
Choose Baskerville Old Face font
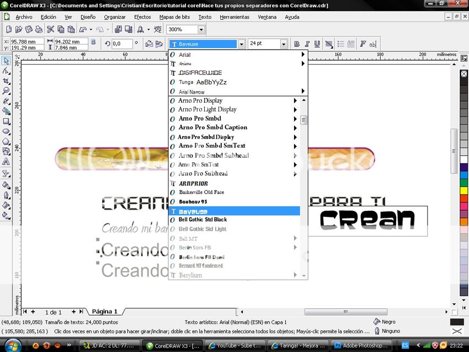click(234, 193)
